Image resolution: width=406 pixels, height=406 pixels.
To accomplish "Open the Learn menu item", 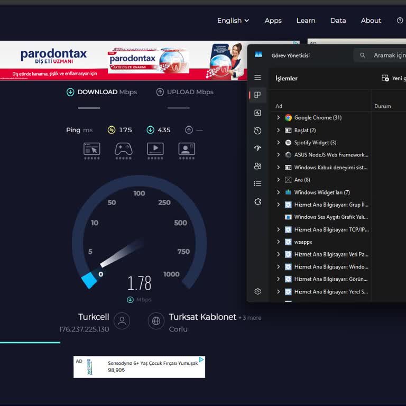I will coord(306,21).
